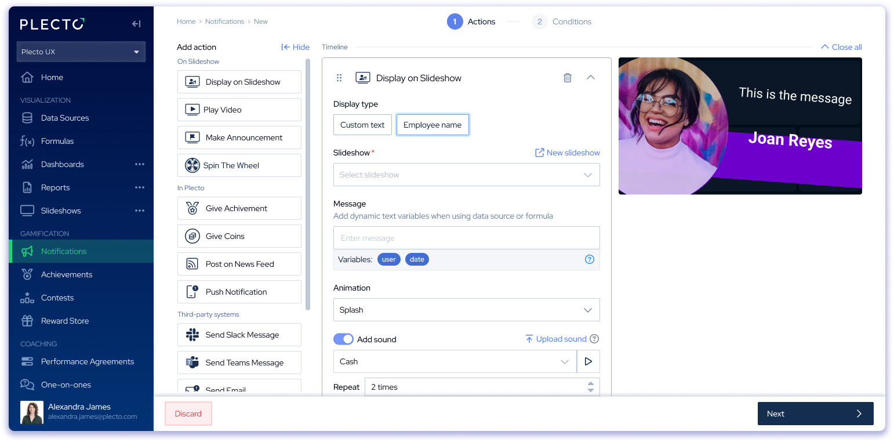Select Employee name display type
Screen dimensions: 894x442
(x=433, y=125)
